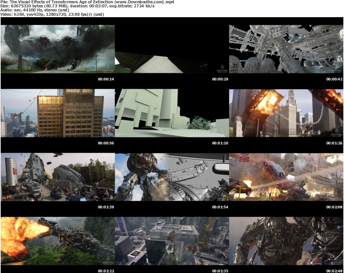The width and height of the screenshot is (344, 273).
Task: Click the 00:02:35 timestamp label
Action: (220, 271)
